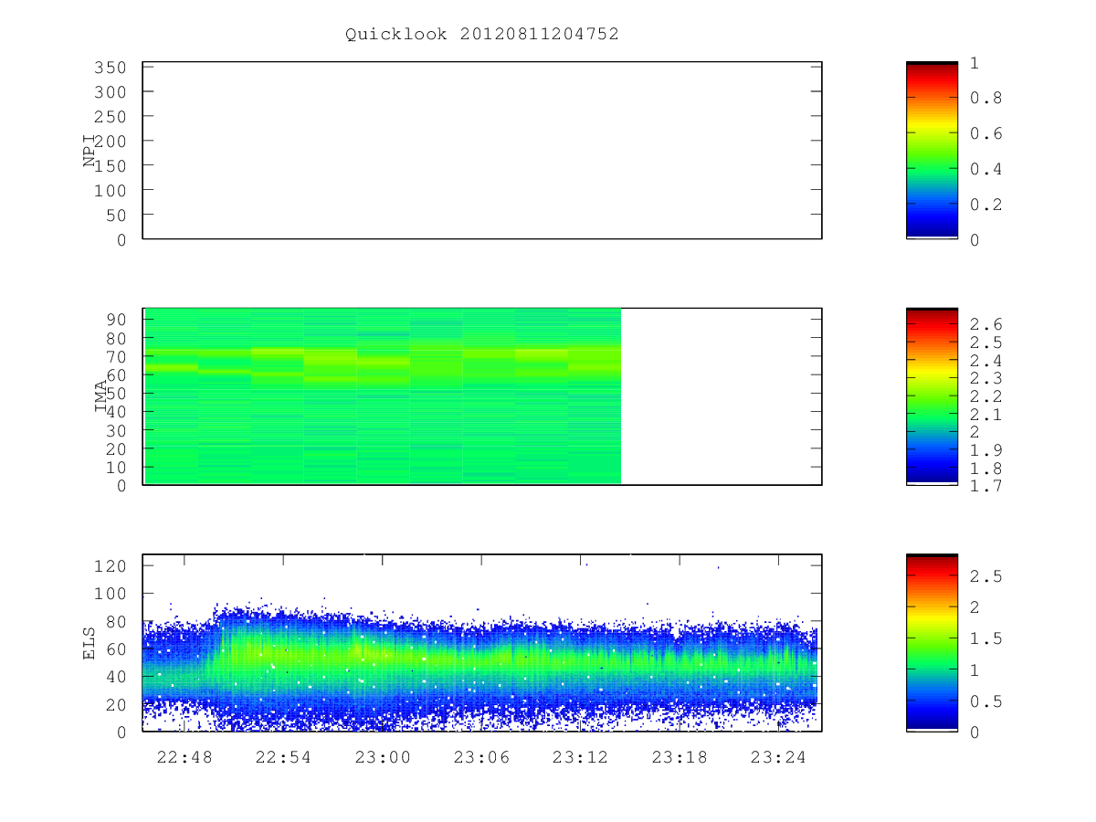1096x822 pixels.
Task: Click the 100 tick on ELS axis
Action: point(111,594)
